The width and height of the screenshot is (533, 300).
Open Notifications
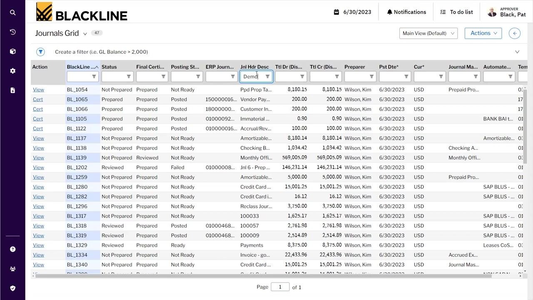pos(406,12)
